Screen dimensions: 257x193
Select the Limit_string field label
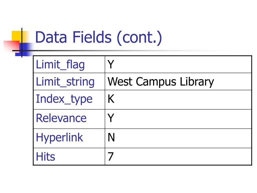65,82
